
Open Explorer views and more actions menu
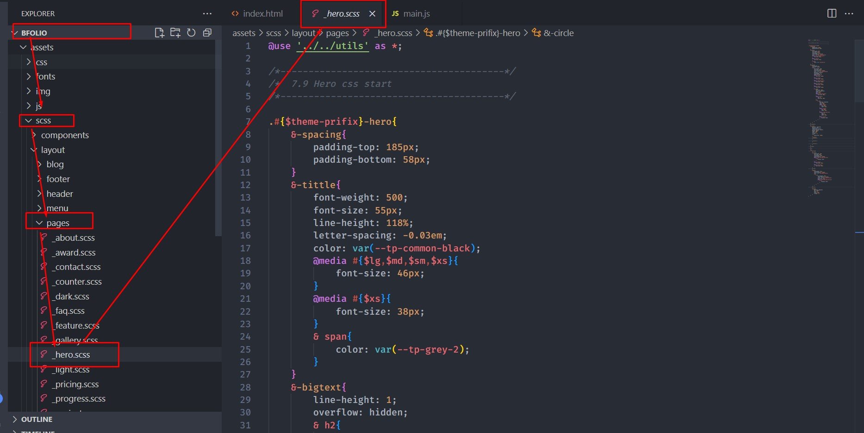(207, 13)
